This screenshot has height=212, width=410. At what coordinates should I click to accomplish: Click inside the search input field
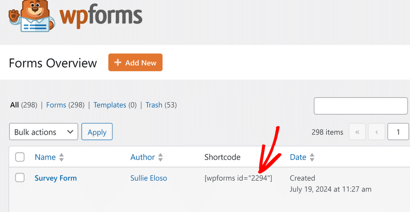point(360,106)
